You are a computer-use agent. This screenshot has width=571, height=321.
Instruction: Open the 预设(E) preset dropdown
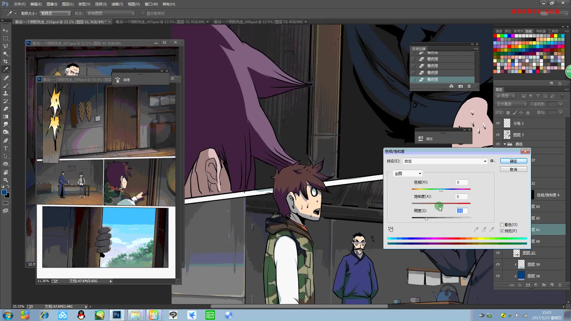pyautogui.click(x=445, y=161)
